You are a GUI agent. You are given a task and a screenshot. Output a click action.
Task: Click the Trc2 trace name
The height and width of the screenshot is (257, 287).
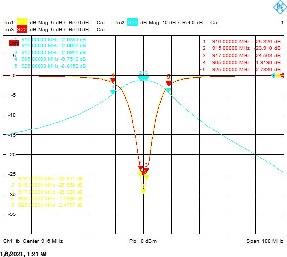coord(119,23)
